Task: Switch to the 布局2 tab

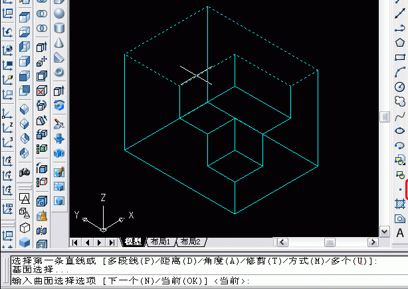Action: pyautogui.click(x=191, y=242)
